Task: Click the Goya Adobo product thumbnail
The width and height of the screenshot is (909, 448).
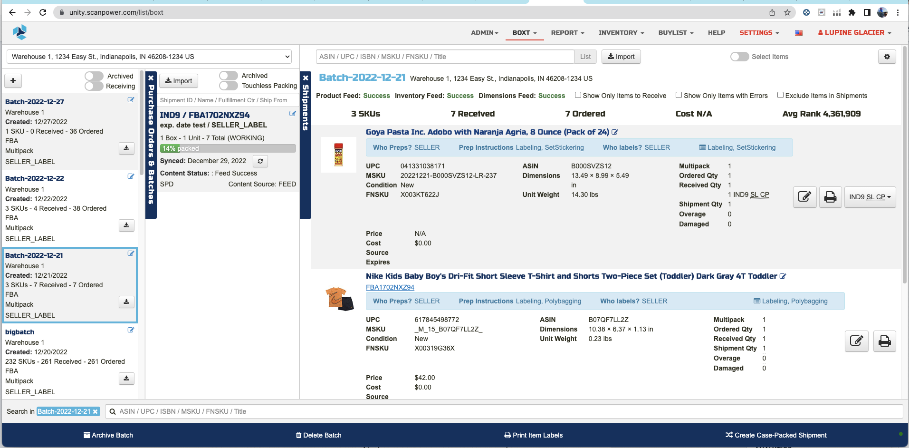Action: pyautogui.click(x=338, y=155)
